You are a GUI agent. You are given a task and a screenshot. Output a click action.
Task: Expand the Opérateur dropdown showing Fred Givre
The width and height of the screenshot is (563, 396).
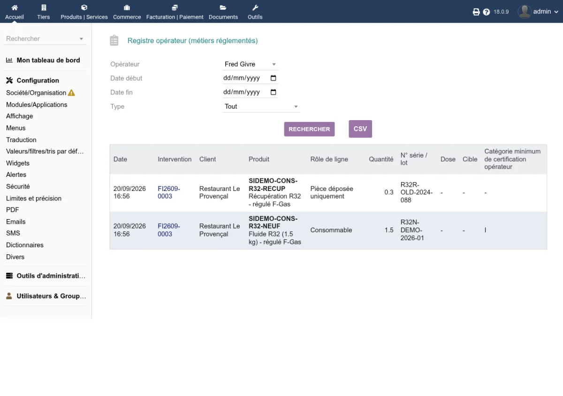pyautogui.click(x=250, y=64)
